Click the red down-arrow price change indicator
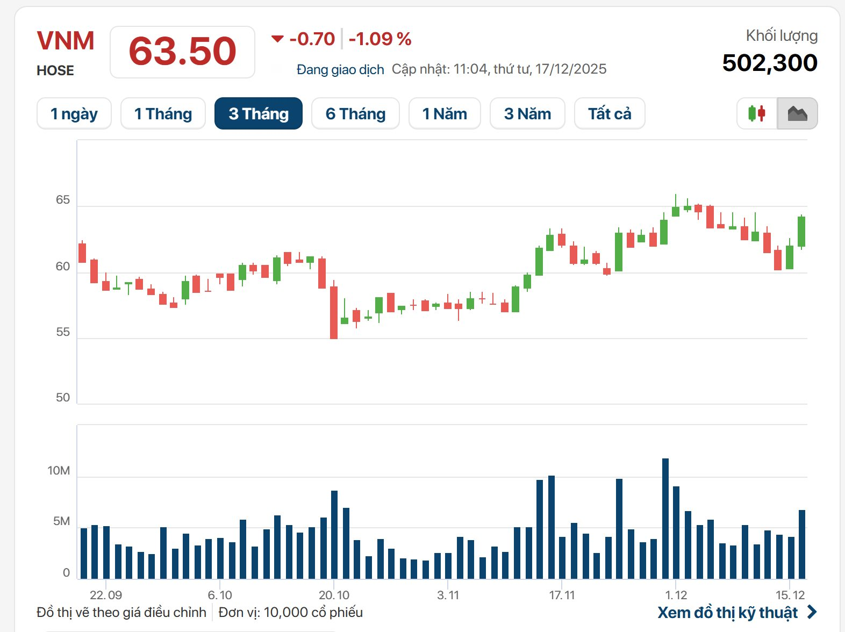 coord(277,39)
